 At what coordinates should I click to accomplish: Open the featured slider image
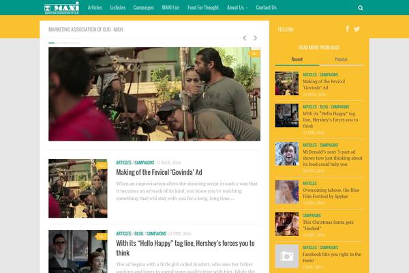tap(154, 94)
